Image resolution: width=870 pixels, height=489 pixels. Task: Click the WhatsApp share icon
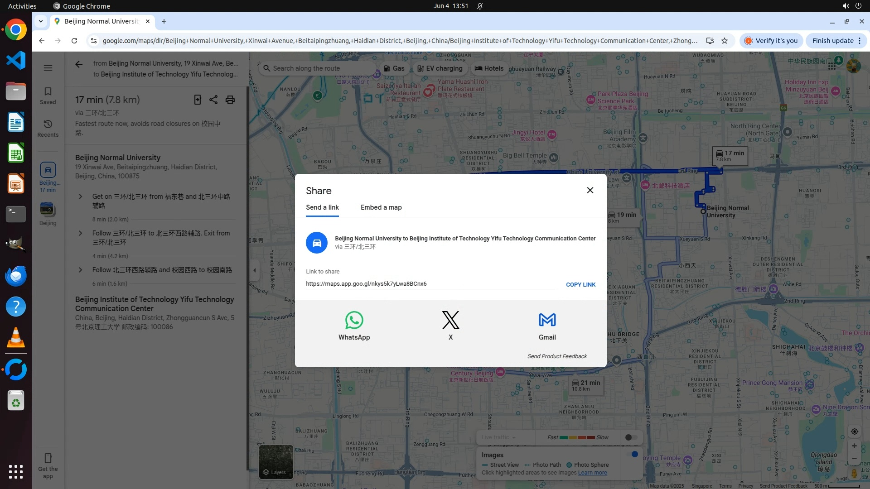(354, 321)
